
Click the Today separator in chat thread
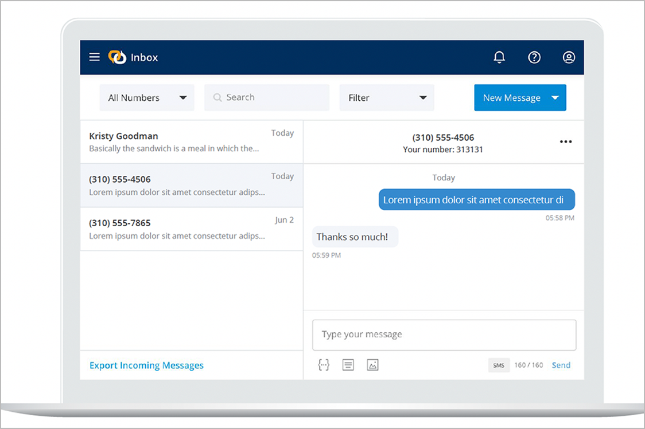coord(444,178)
